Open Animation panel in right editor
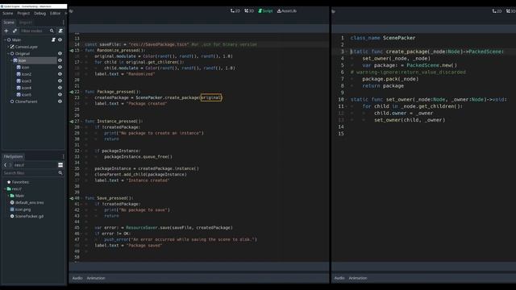This screenshot has height=290, width=516. tap(358, 278)
